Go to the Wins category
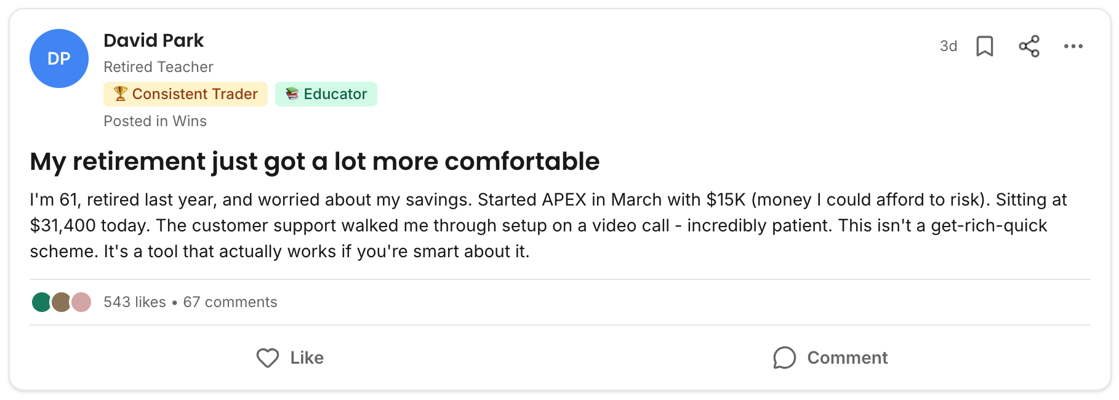1119x400 pixels. pos(190,121)
